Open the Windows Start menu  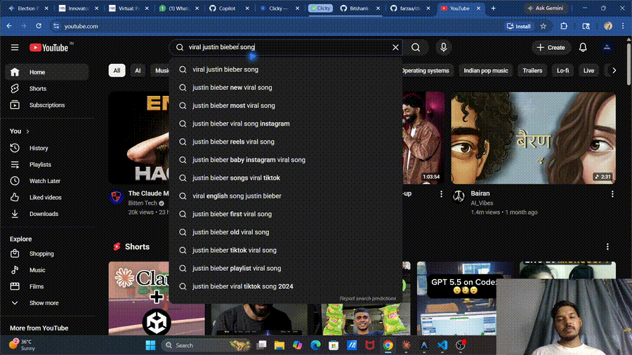150,345
